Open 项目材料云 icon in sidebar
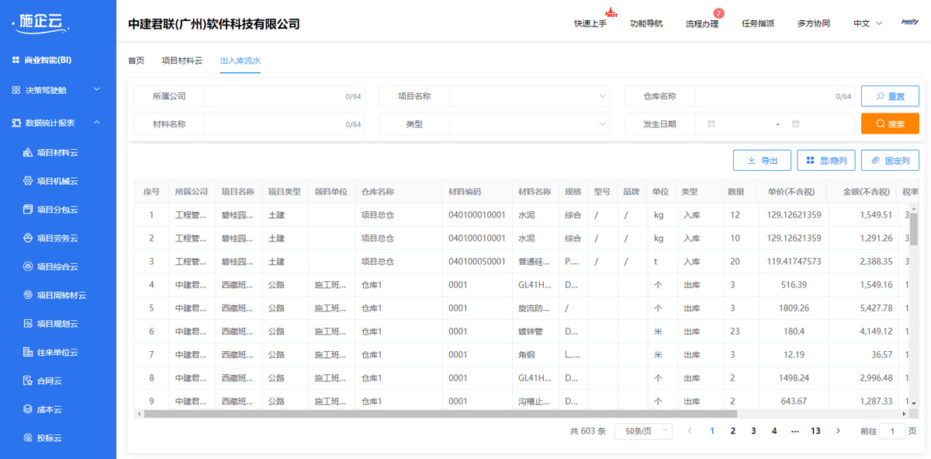Image resolution: width=931 pixels, height=459 pixels. (x=28, y=152)
